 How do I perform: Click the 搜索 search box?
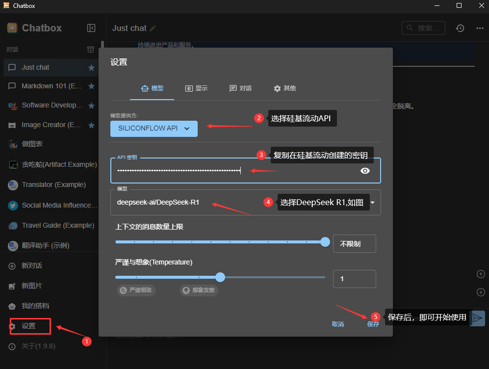click(x=423, y=28)
